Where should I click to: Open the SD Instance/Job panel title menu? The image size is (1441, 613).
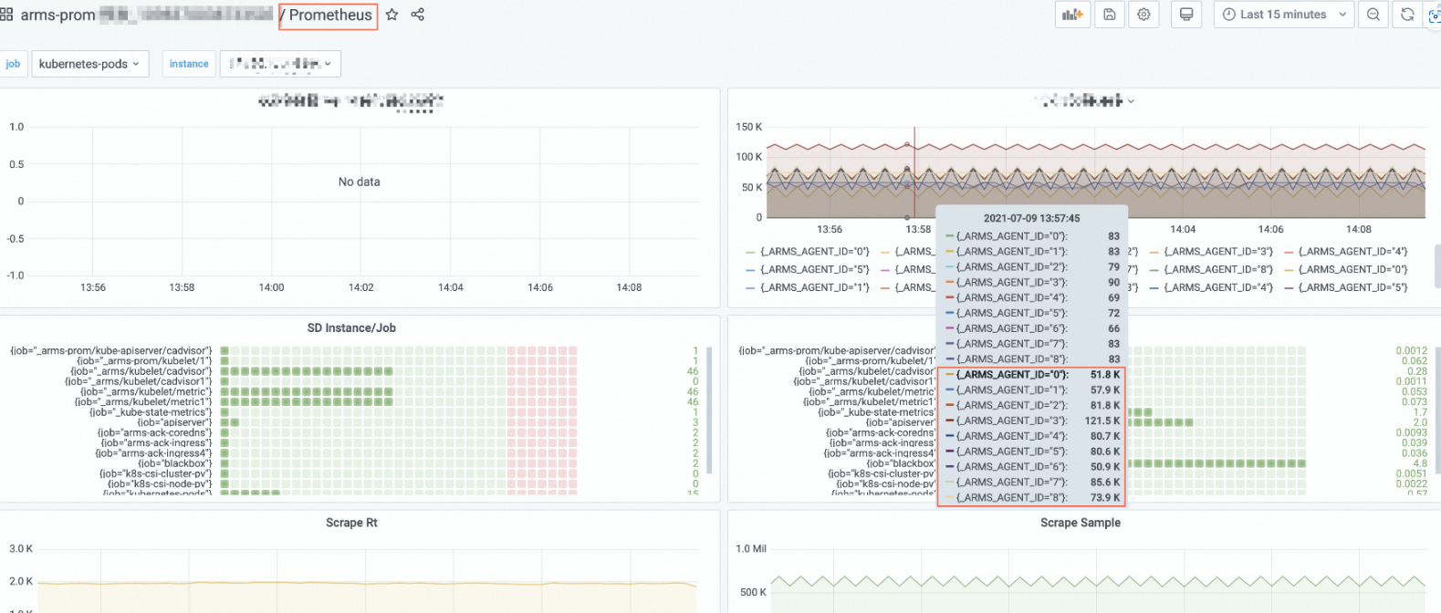point(351,328)
